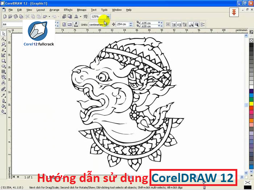The height and width of the screenshot is (190, 254).
Task: Adjust duplicate distance x .635 cm stepper
Action: (x=160, y=23)
